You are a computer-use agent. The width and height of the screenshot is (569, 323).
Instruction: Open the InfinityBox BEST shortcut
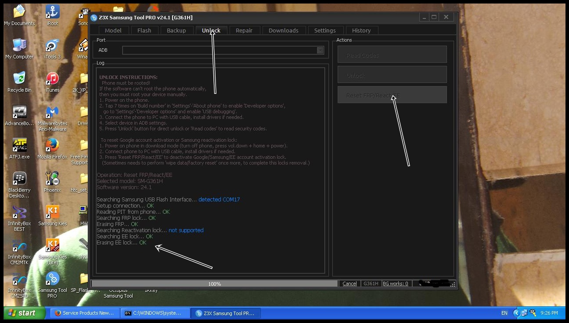(x=19, y=218)
